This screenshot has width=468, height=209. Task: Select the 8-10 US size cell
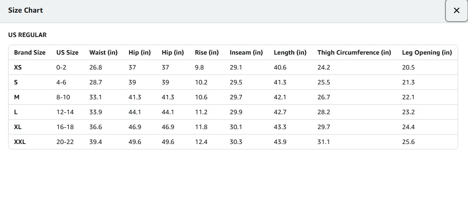pos(63,97)
